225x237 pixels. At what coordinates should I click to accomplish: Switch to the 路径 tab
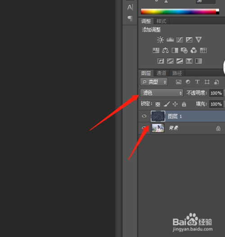[x=177, y=73]
